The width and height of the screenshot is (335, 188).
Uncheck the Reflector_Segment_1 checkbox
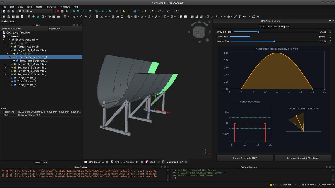pos(10,57)
